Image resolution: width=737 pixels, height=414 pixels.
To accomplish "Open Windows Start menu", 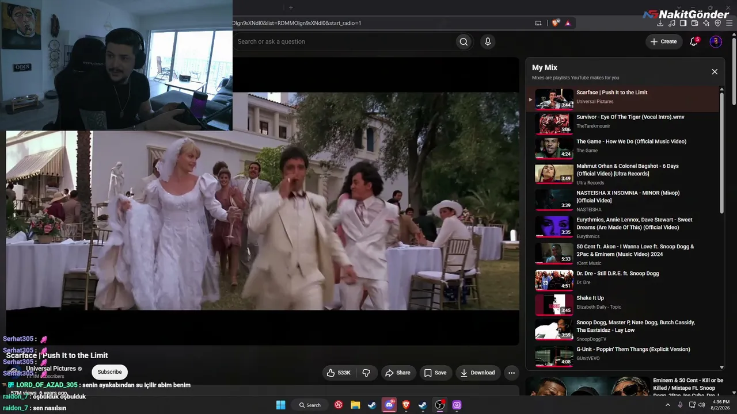I will [x=280, y=405].
